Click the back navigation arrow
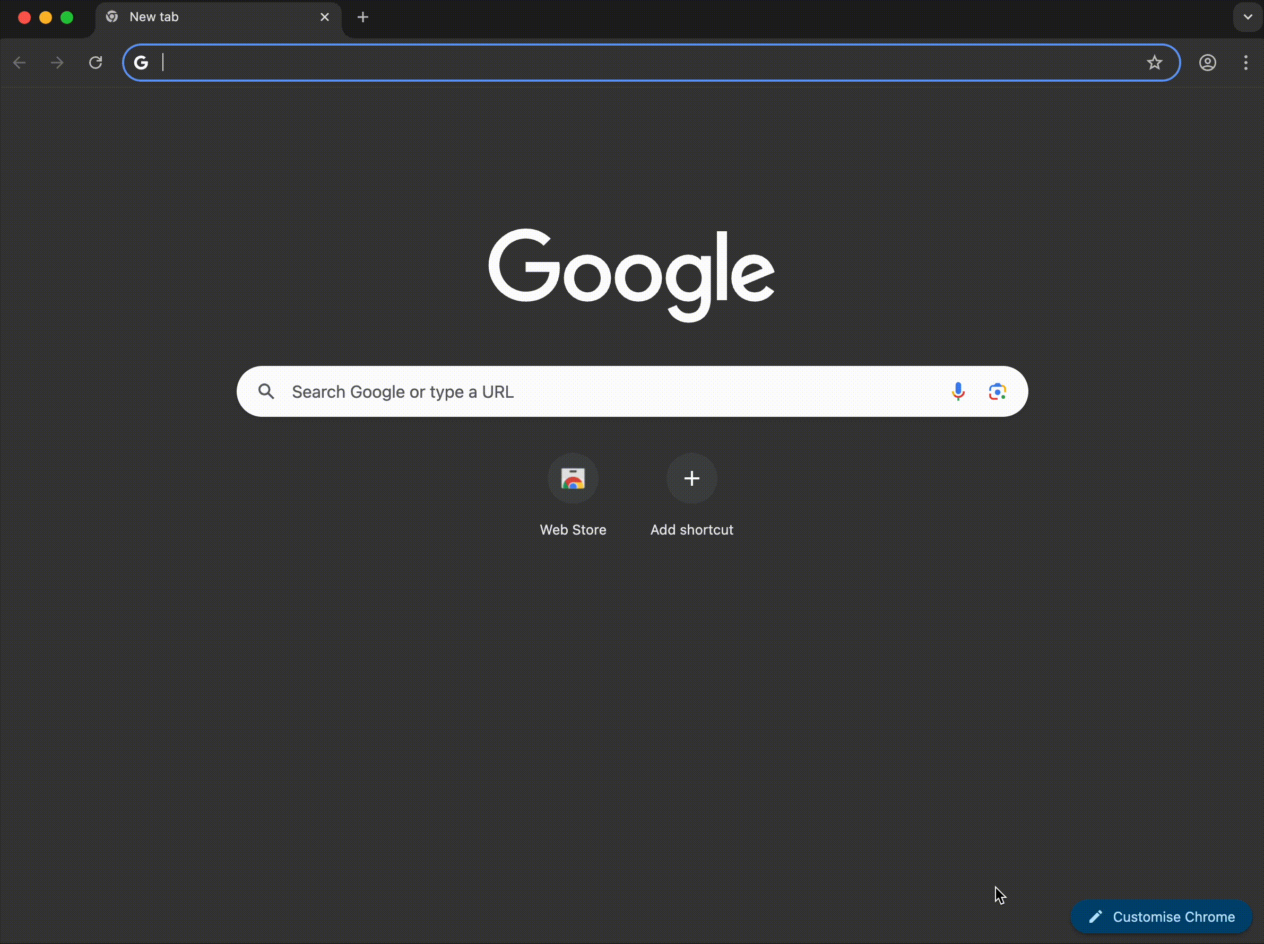The image size is (1264, 944). point(20,62)
